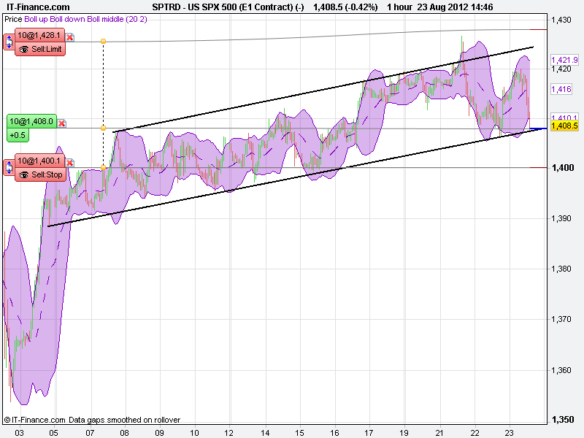Click the Boll up Boll down Boll middle indicator label
The height and width of the screenshot is (438, 584).
coord(85,19)
